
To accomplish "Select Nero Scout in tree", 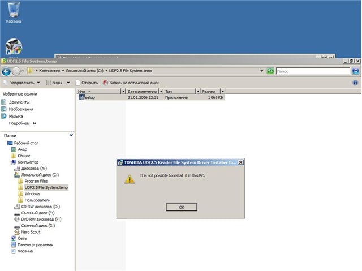I will (28, 232).
